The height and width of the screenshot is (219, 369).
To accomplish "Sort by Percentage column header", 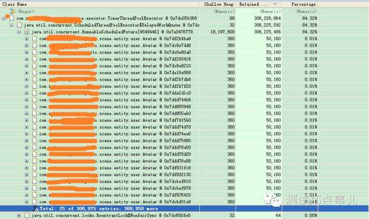I will [300, 4].
